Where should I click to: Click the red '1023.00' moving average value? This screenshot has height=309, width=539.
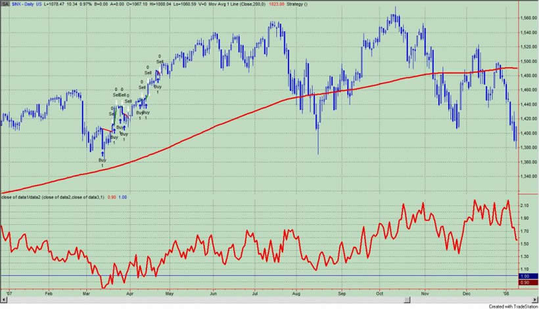click(x=277, y=4)
